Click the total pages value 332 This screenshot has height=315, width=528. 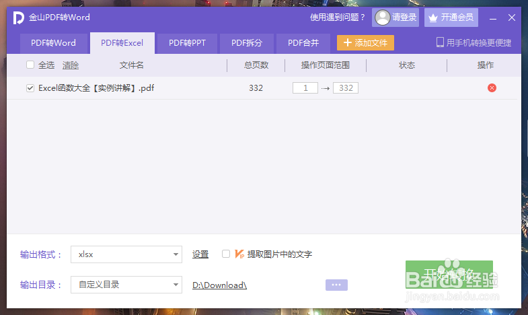tap(256, 88)
